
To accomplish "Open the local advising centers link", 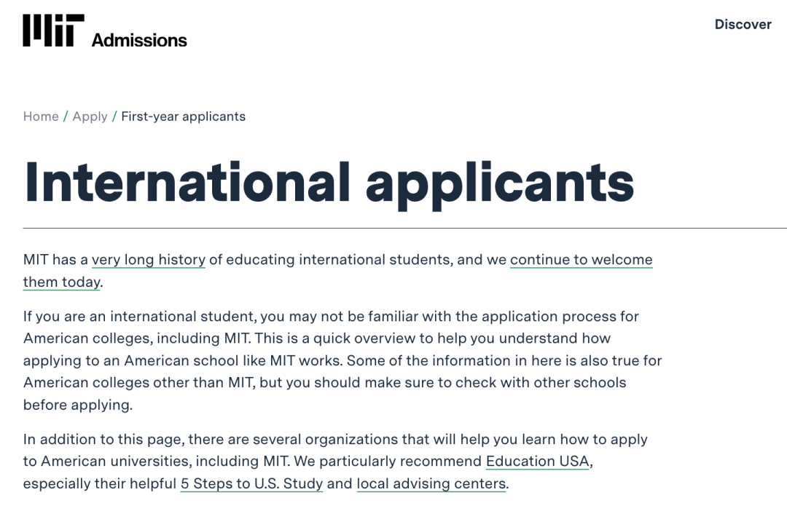I will (431, 484).
